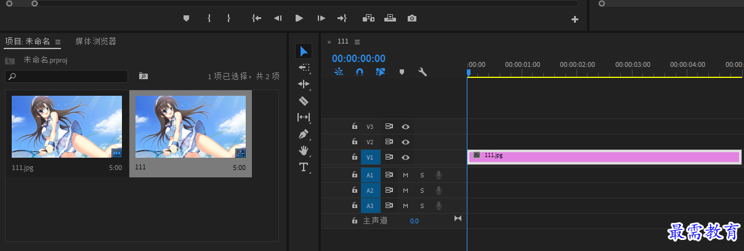The image size is (744, 251).
Task: Click the Go to Out point button
Action: pyautogui.click(x=342, y=18)
